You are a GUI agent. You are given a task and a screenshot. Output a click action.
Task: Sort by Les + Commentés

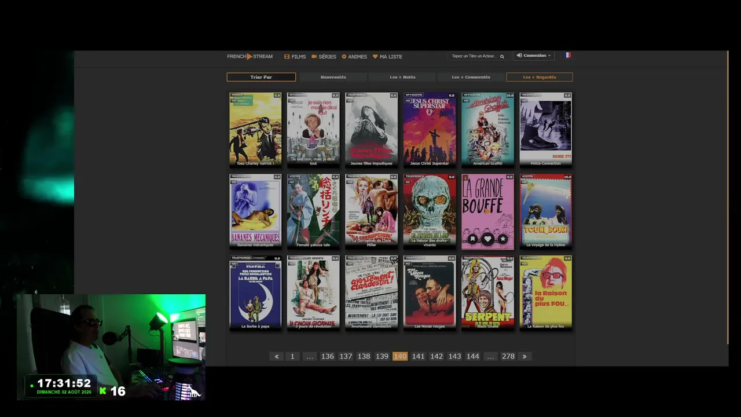pos(471,77)
